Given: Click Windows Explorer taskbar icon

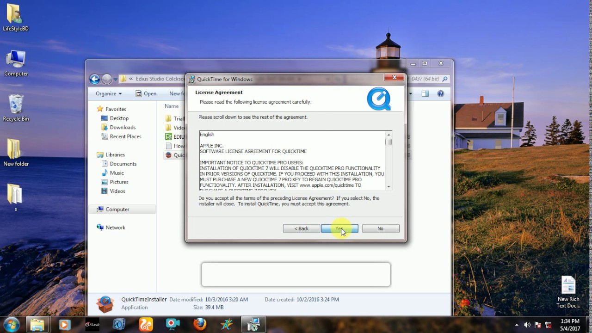Looking at the screenshot, I should point(37,324).
